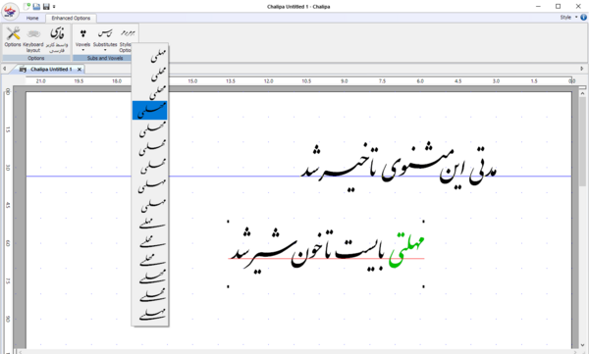Click the scroll down arrow of vertical scrollbar
The width and height of the screenshot is (589, 354).
(x=582, y=345)
